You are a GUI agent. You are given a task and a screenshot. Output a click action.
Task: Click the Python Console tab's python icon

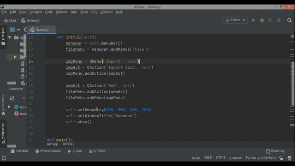[x=37, y=151]
